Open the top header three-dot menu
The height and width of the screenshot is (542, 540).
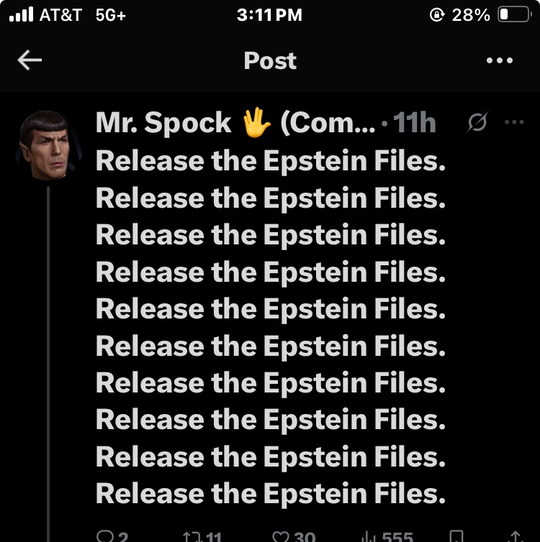tap(500, 61)
